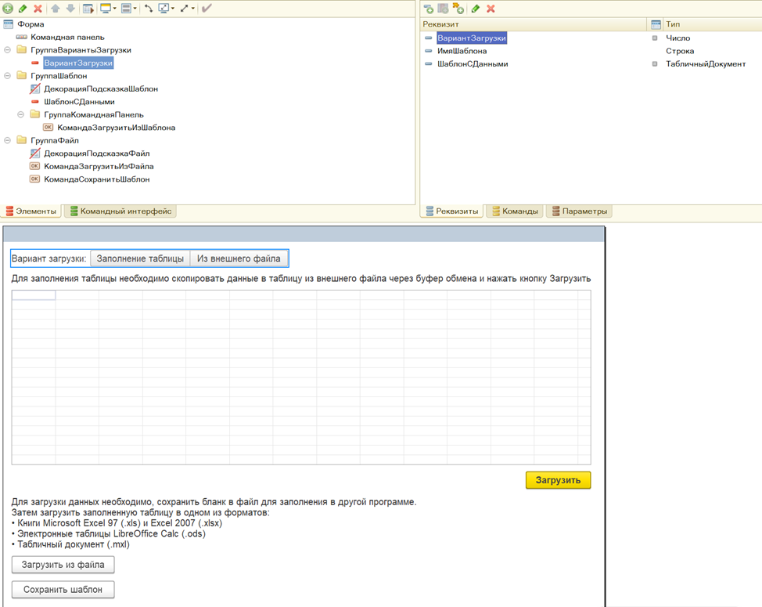This screenshot has height=607, width=762.
Task: Open the dropdown arrow of the diagonal arrows icon
Action: click(193, 9)
